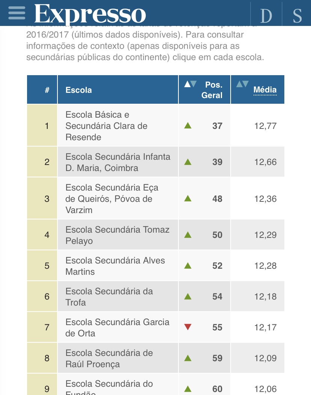This screenshot has width=311, height=395.
Task: Click the underlined Média header
Action: click(265, 90)
